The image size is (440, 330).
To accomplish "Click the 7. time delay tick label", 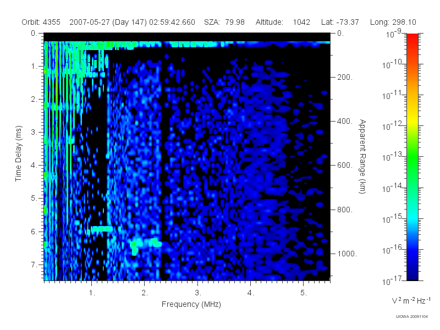I will tap(34, 265).
